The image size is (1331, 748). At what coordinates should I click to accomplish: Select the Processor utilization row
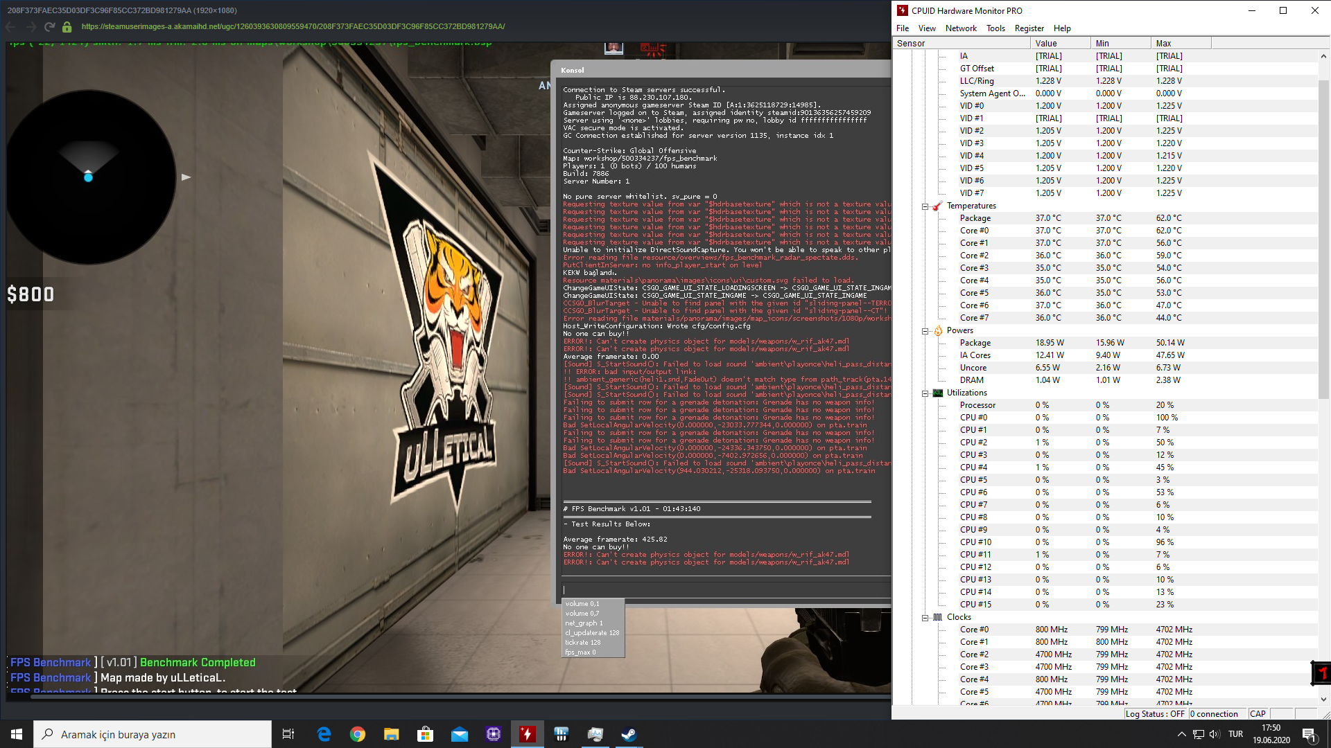(1105, 405)
